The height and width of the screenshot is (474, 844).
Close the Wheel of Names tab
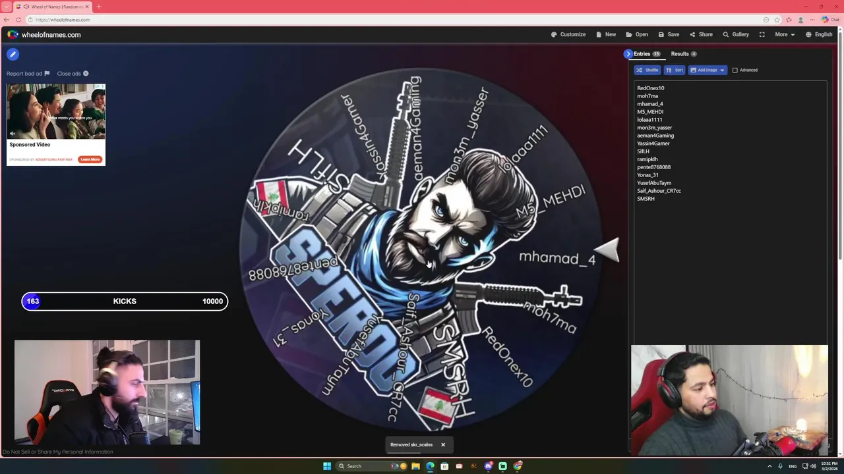pos(86,7)
